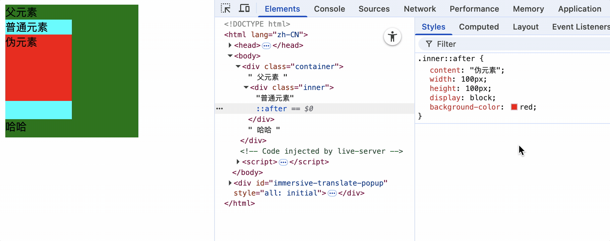
Task: Switch to the Computed styles tab
Action: click(479, 27)
